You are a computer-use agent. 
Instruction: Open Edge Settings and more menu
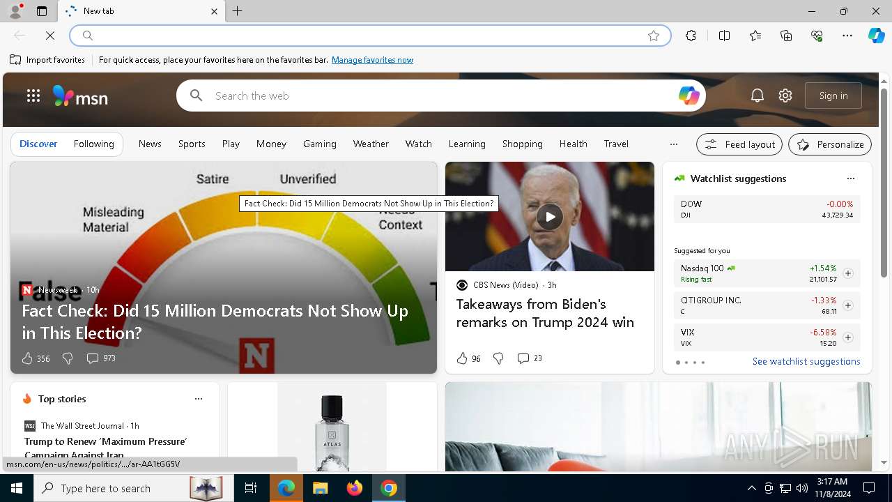[x=847, y=36]
